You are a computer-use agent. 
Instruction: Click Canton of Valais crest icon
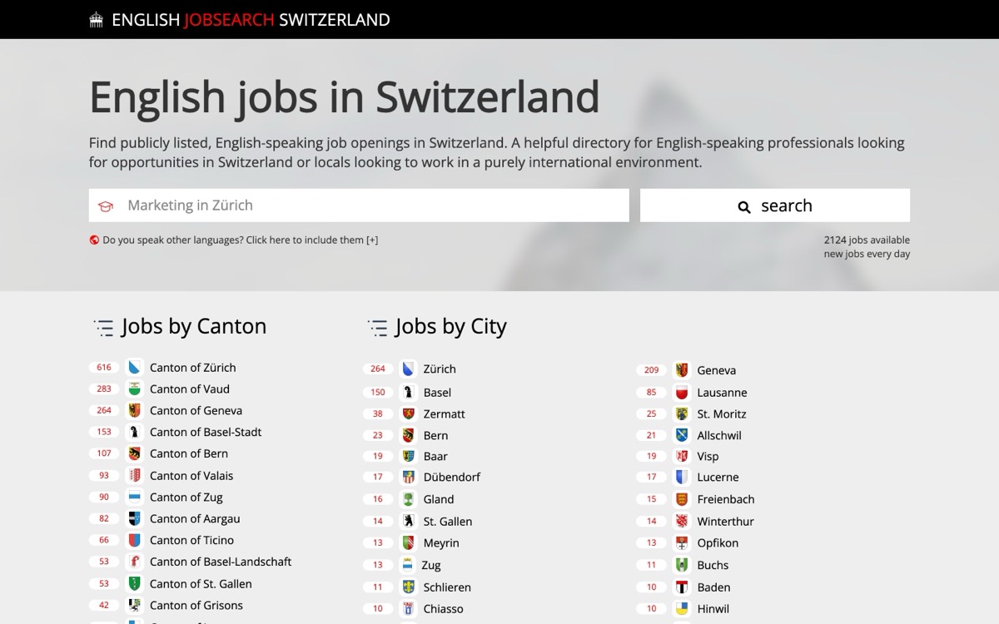coord(134,475)
